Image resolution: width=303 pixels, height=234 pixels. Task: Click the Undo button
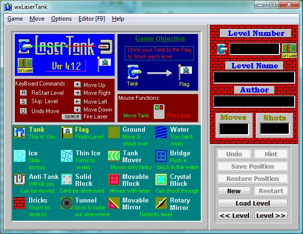pyautogui.click(x=234, y=154)
